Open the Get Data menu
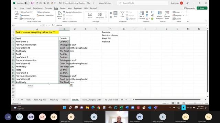 click(x=16, y=15)
